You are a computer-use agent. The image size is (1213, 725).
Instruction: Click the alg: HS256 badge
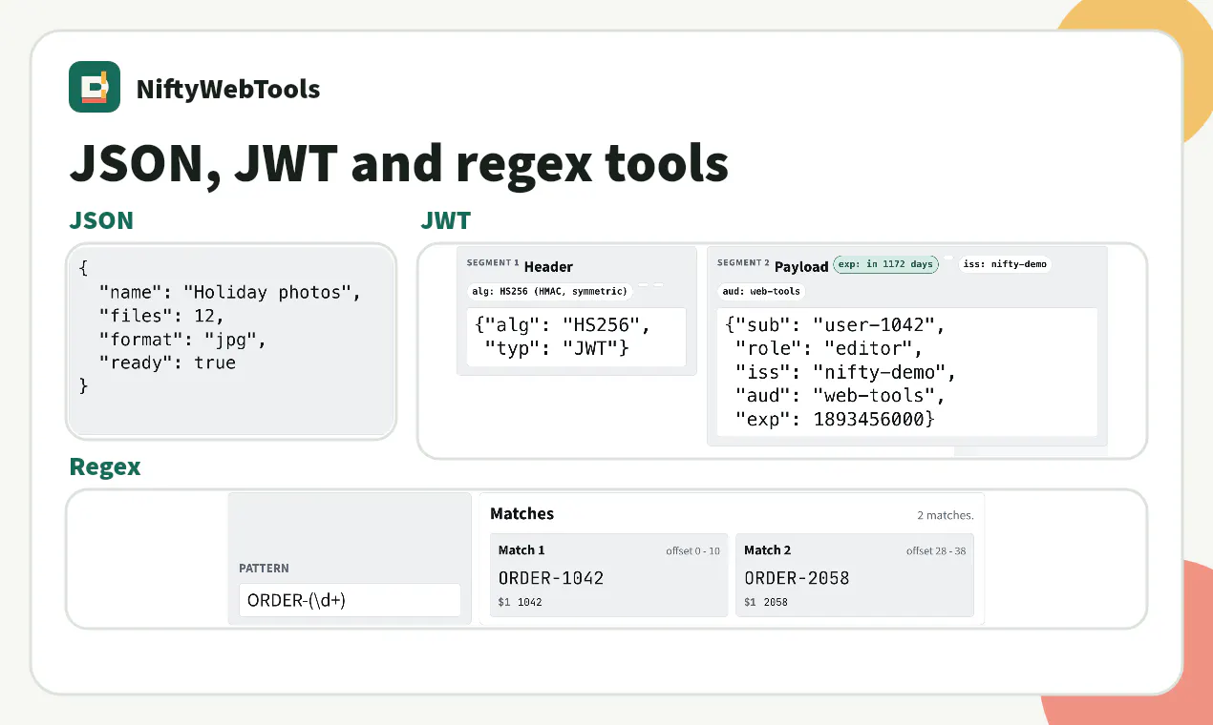pyautogui.click(x=549, y=291)
